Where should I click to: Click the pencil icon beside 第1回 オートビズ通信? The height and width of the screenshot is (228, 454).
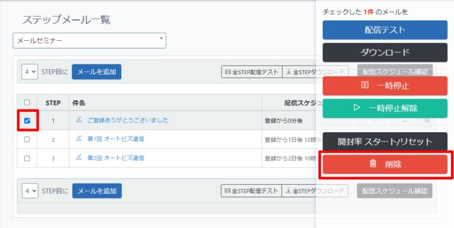(x=79, y=139)
